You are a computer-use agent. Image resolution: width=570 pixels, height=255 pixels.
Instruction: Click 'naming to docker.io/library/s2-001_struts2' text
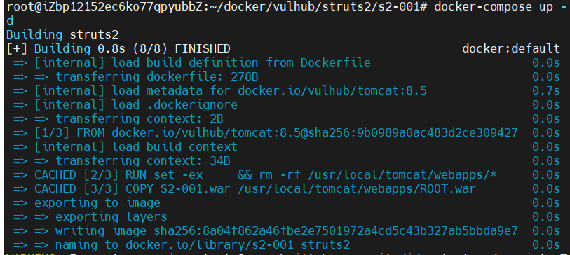[203, 245]
